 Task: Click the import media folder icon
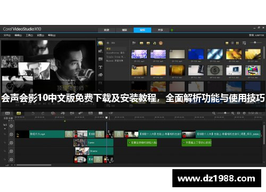(134, 43)
